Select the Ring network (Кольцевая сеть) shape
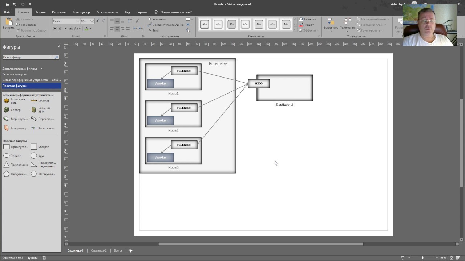 coord(15,101)
